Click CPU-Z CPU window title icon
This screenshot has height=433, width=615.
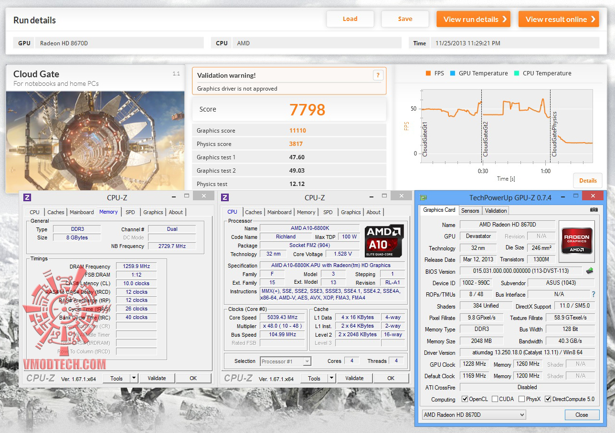(x=225, y=197)
